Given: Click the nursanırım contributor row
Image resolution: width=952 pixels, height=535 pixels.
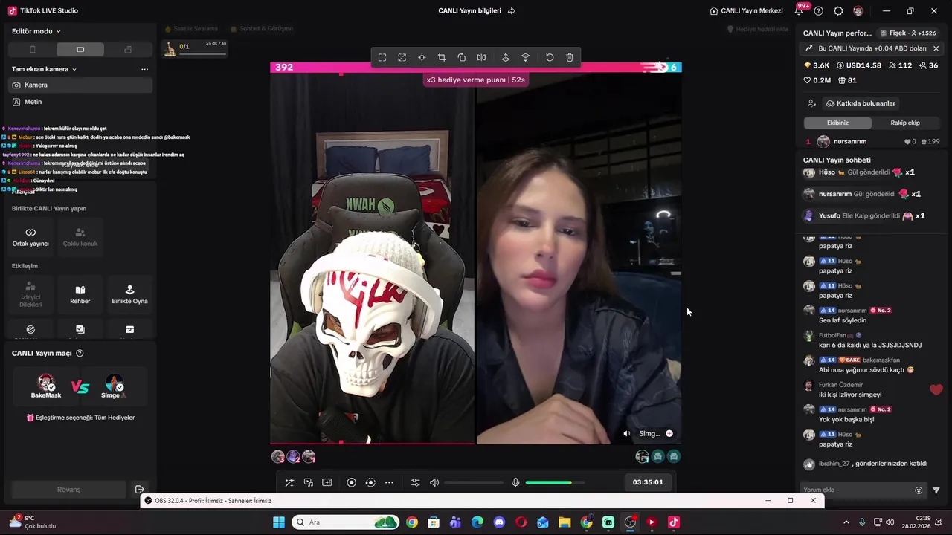Looking at the screenshot, I should [x=872, y=141].
